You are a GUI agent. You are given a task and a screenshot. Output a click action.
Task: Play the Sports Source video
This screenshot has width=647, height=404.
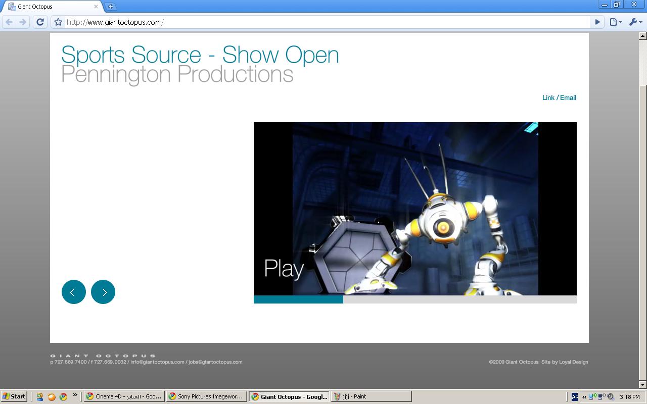tap(284, 269)
